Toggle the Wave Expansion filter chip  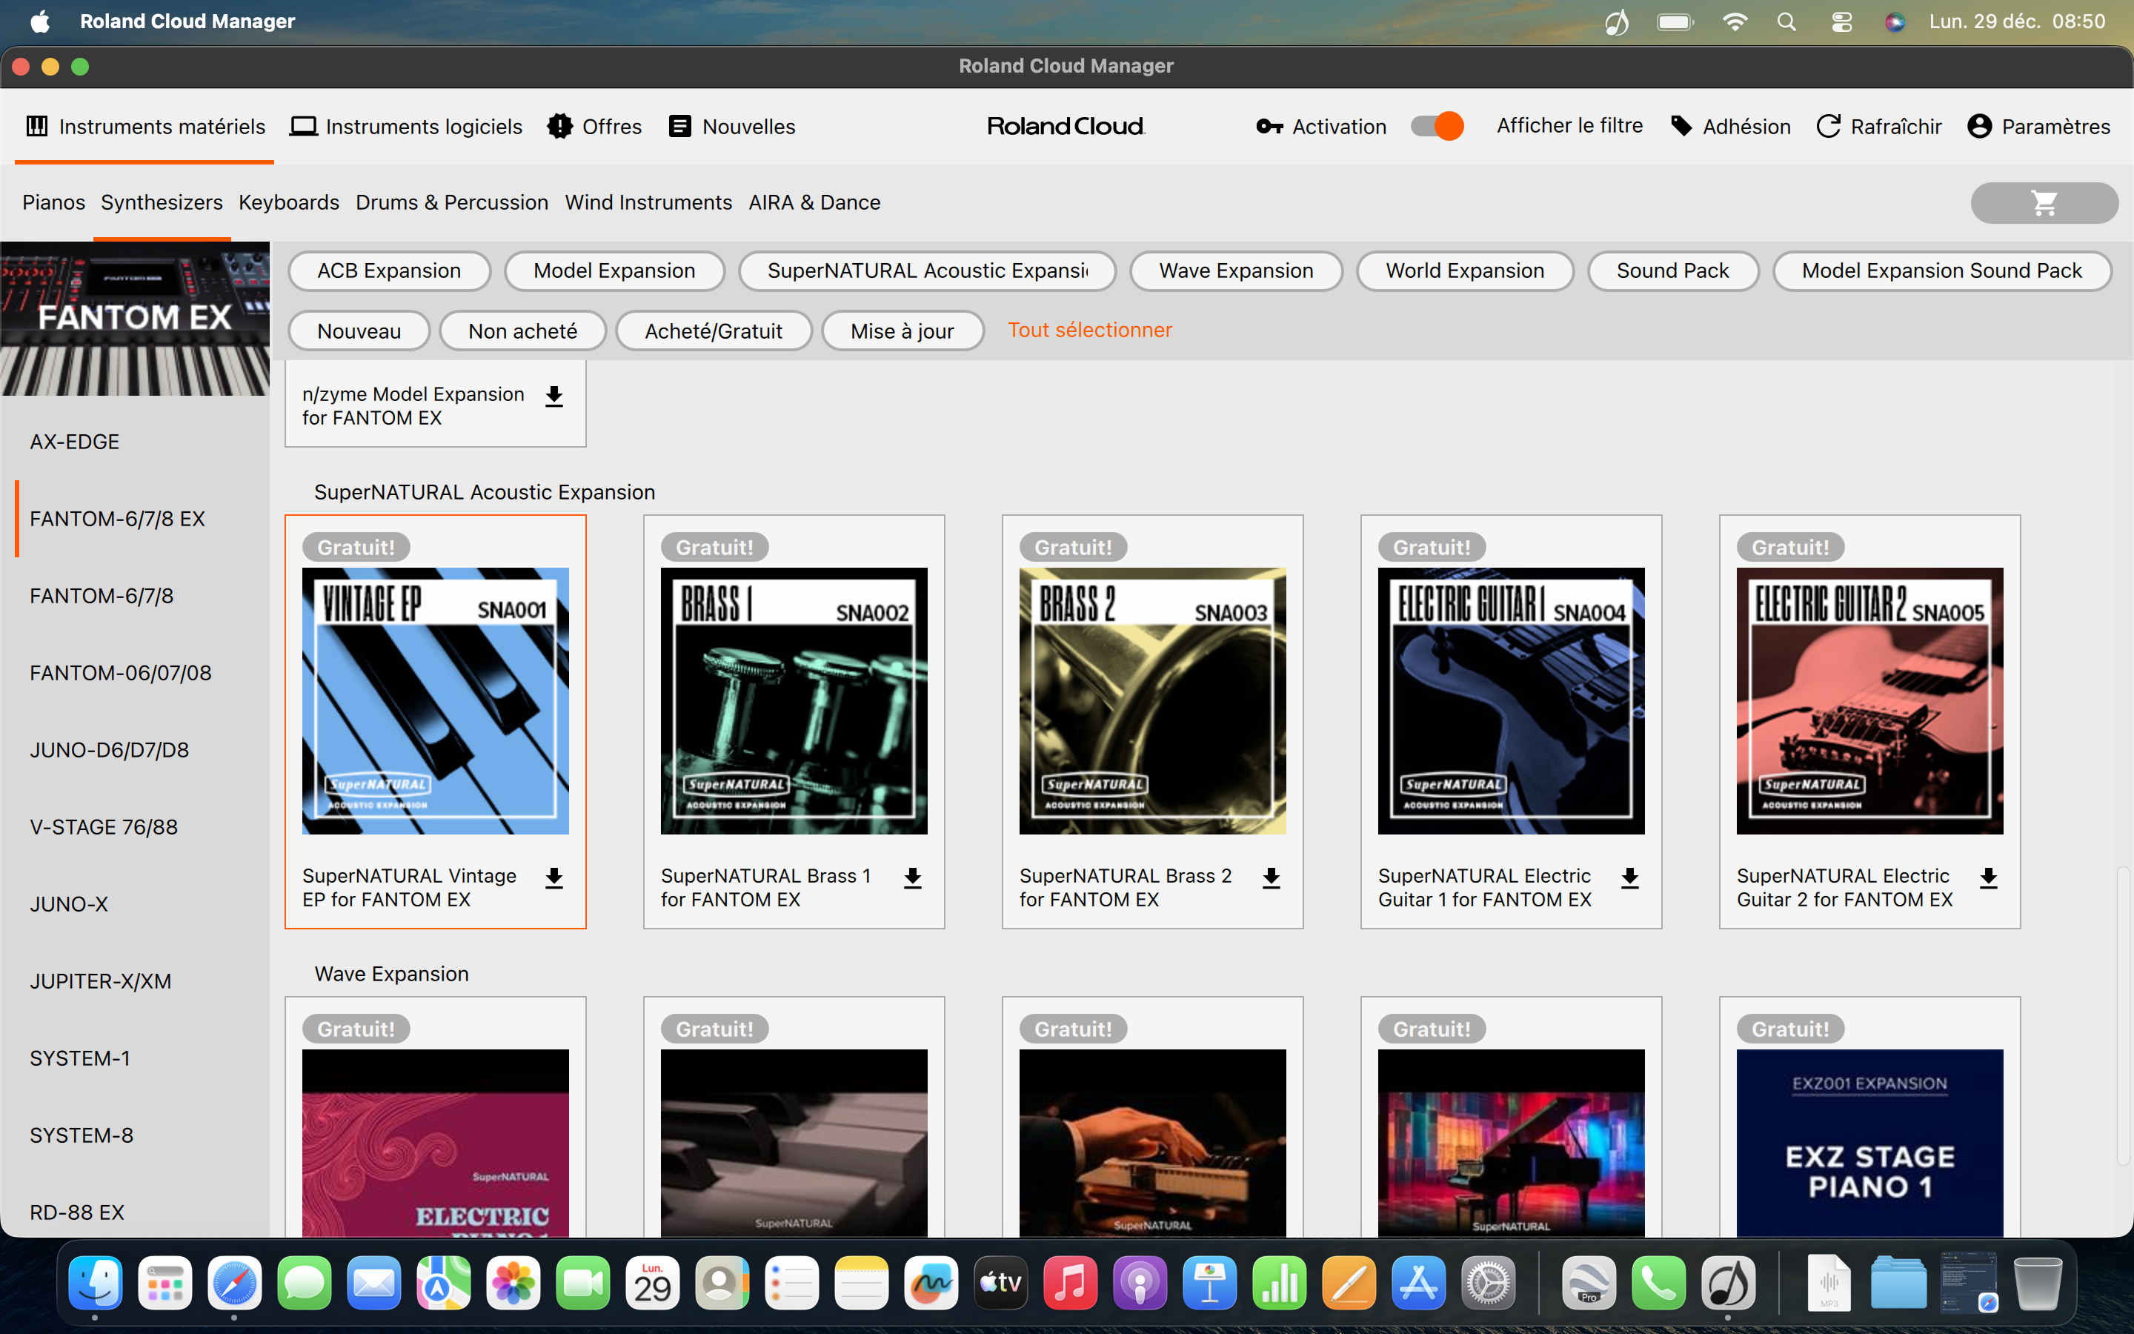coord(1235,271)
